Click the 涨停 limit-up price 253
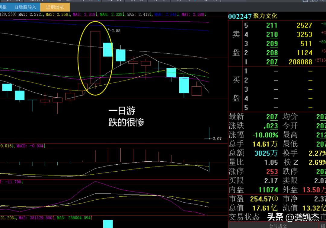This screenshot has height=228, width=326. 272,172
